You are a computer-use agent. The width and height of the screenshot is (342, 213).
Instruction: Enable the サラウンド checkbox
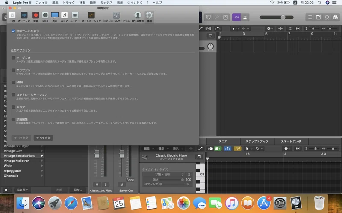point(13,70)
